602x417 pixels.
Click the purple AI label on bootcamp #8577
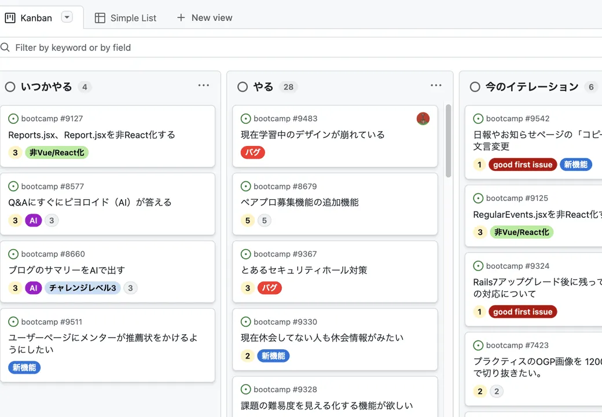coord(34,221)
